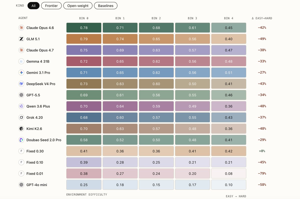
Task: Click Gemma 4 31B BIN 4 cell 0.48
Action: tap(229, 61)
